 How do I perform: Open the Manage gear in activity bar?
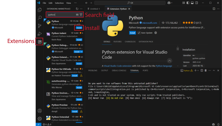point(40,119)
